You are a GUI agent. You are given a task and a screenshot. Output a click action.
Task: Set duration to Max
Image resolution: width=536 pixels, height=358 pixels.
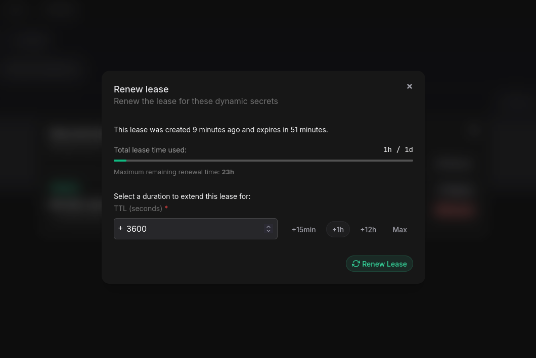coord(399,230)
